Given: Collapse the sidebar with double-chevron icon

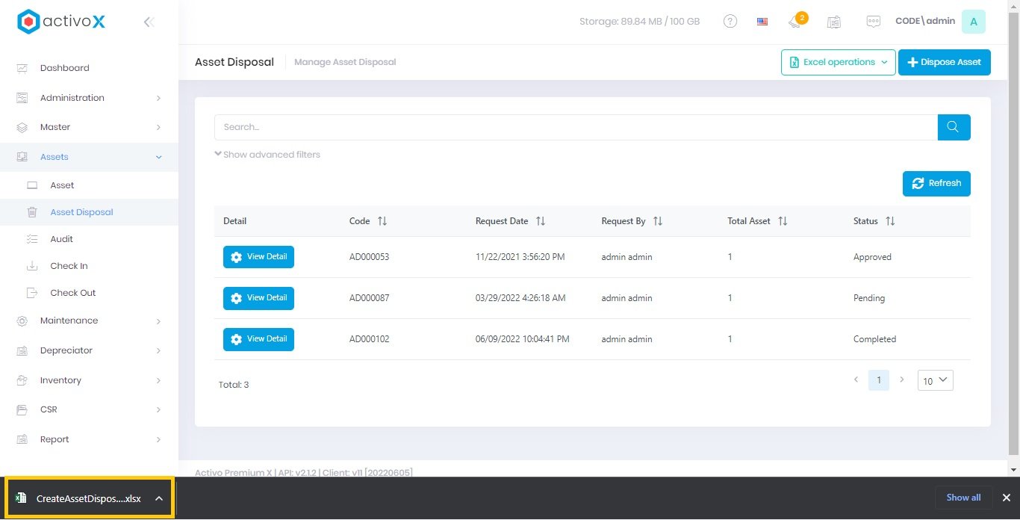Looking at the screenshot, I should pos(149,22).
